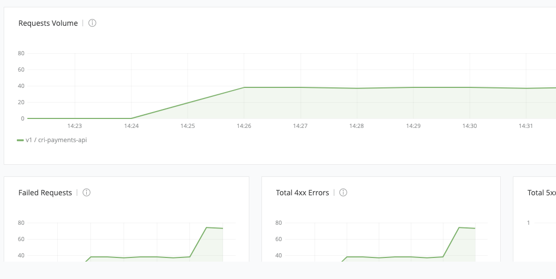
Task: Click the 14:30 time axis label
Action: click(x=470, y=126)
